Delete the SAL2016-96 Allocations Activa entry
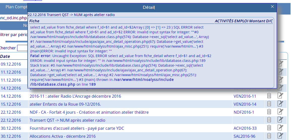Image resolution: width=291 pixels, height=140 pixels. (269, 136)
